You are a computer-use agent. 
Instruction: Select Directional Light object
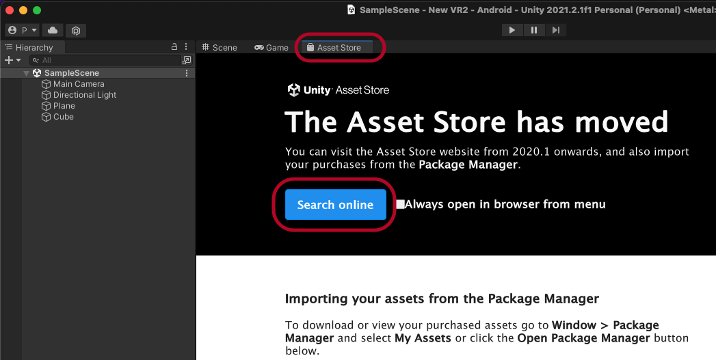click(x=85, y=95)
